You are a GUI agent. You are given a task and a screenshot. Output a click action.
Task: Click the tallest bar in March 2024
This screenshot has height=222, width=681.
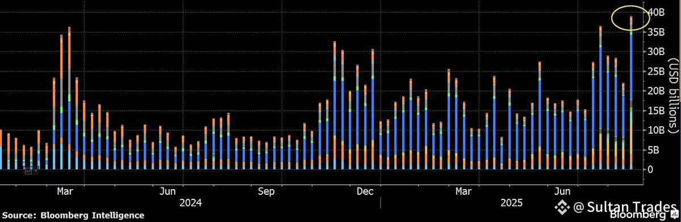pos(69,98)
